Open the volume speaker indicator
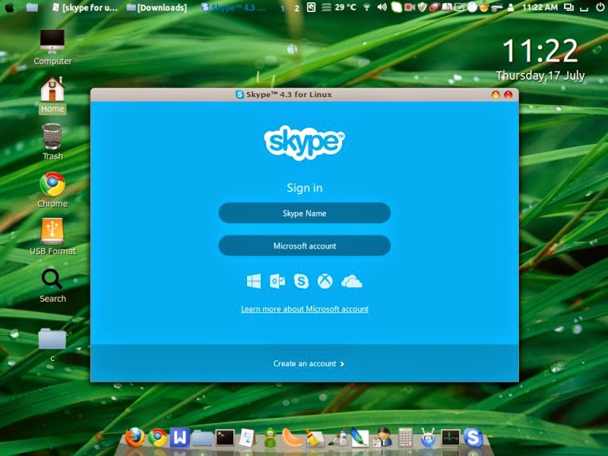This screenshot has width=608, height=456. click(382, 8)
